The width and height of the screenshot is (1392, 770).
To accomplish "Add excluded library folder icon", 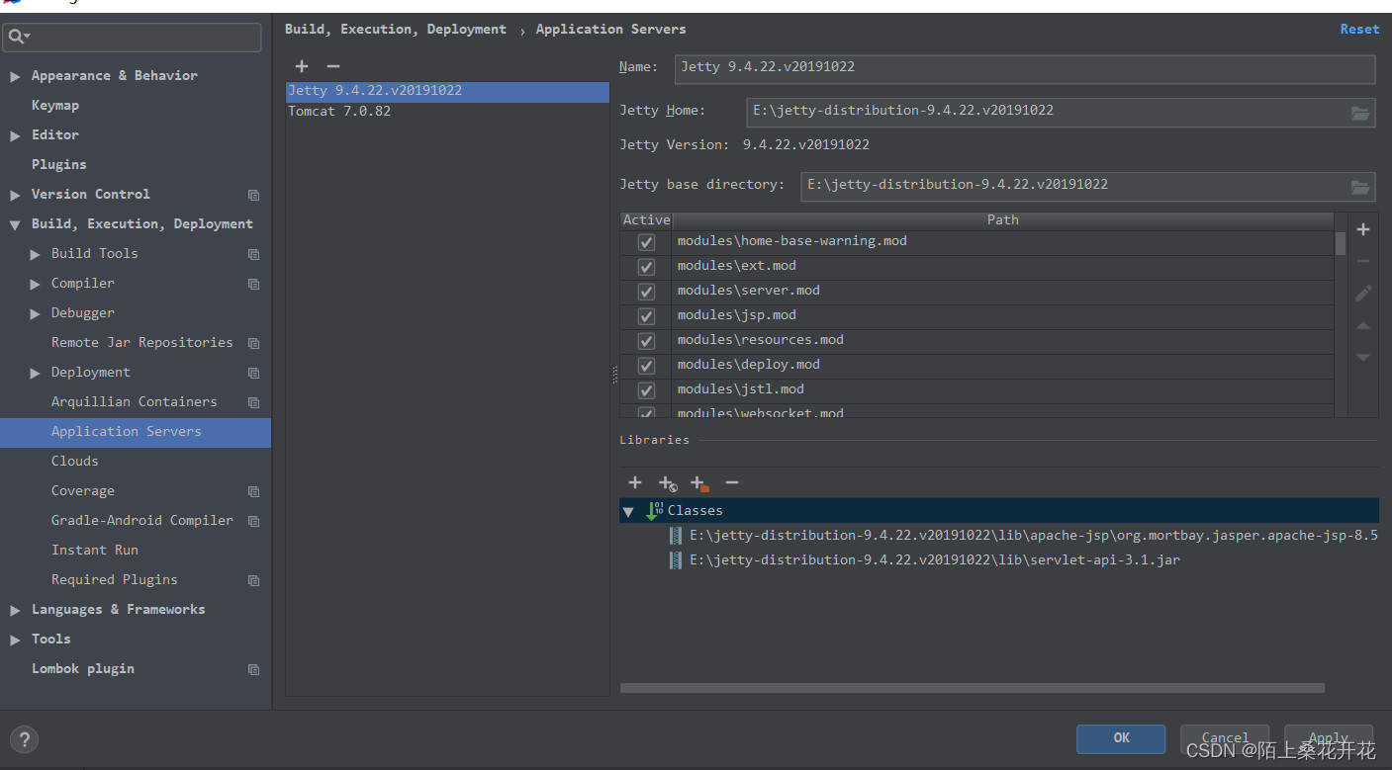I will coord(699,482).
